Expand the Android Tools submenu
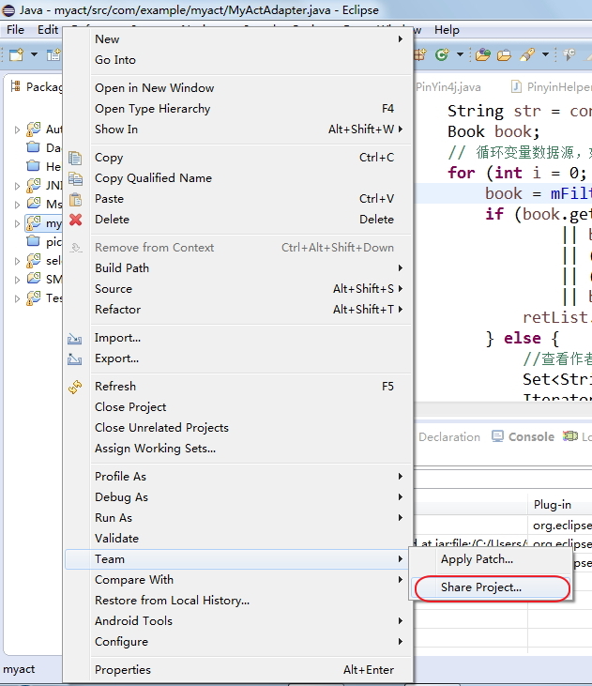This screenshot has width=592, height=686. (134, 621)
